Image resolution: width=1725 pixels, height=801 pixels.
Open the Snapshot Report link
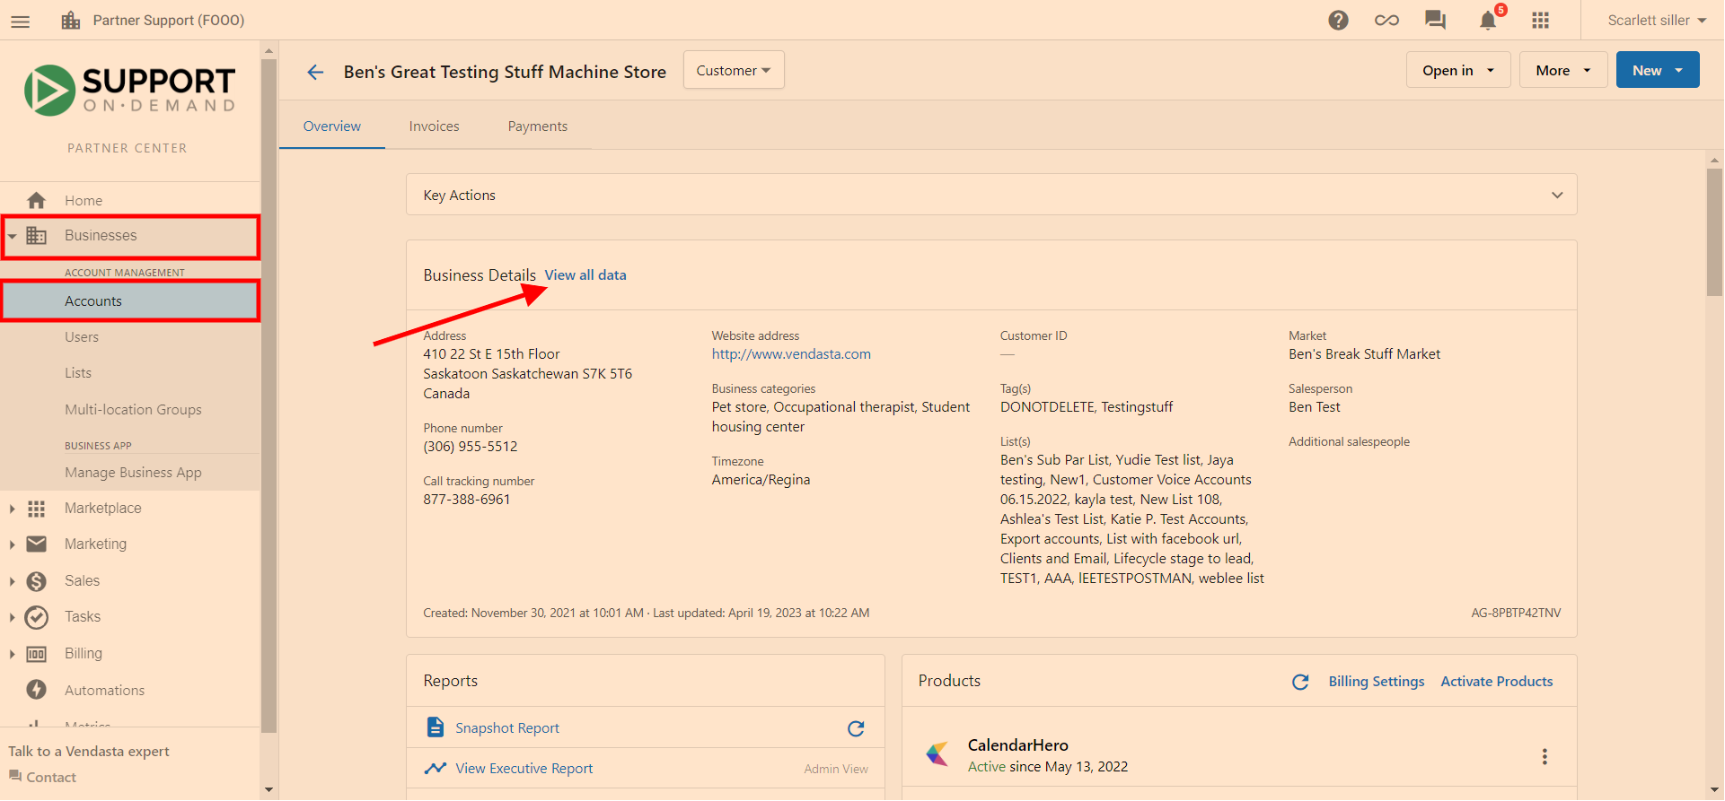pyautogui.click(x=507, y=728)
